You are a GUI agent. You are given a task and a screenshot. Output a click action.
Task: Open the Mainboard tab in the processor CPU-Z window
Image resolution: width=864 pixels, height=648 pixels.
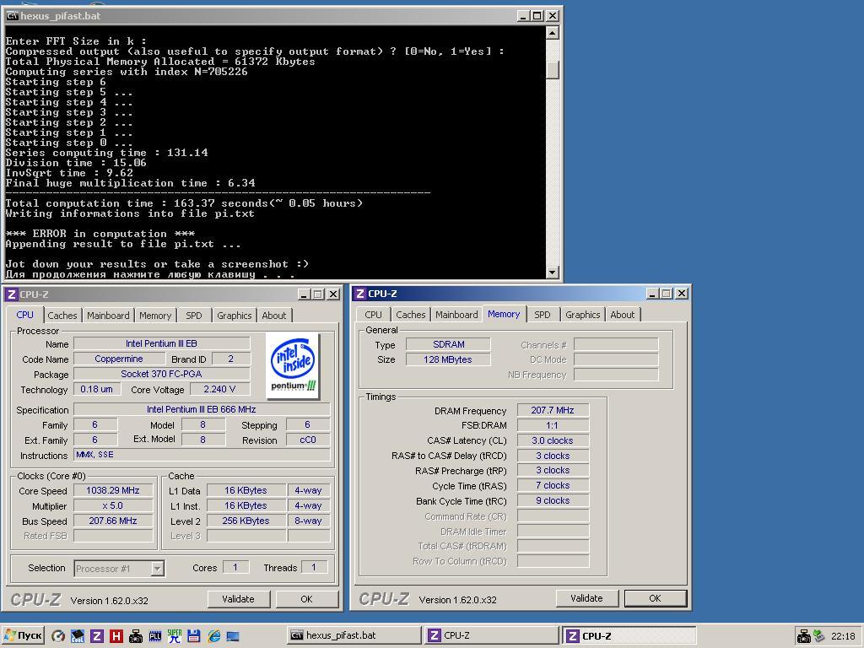click(x=108, y=316)
